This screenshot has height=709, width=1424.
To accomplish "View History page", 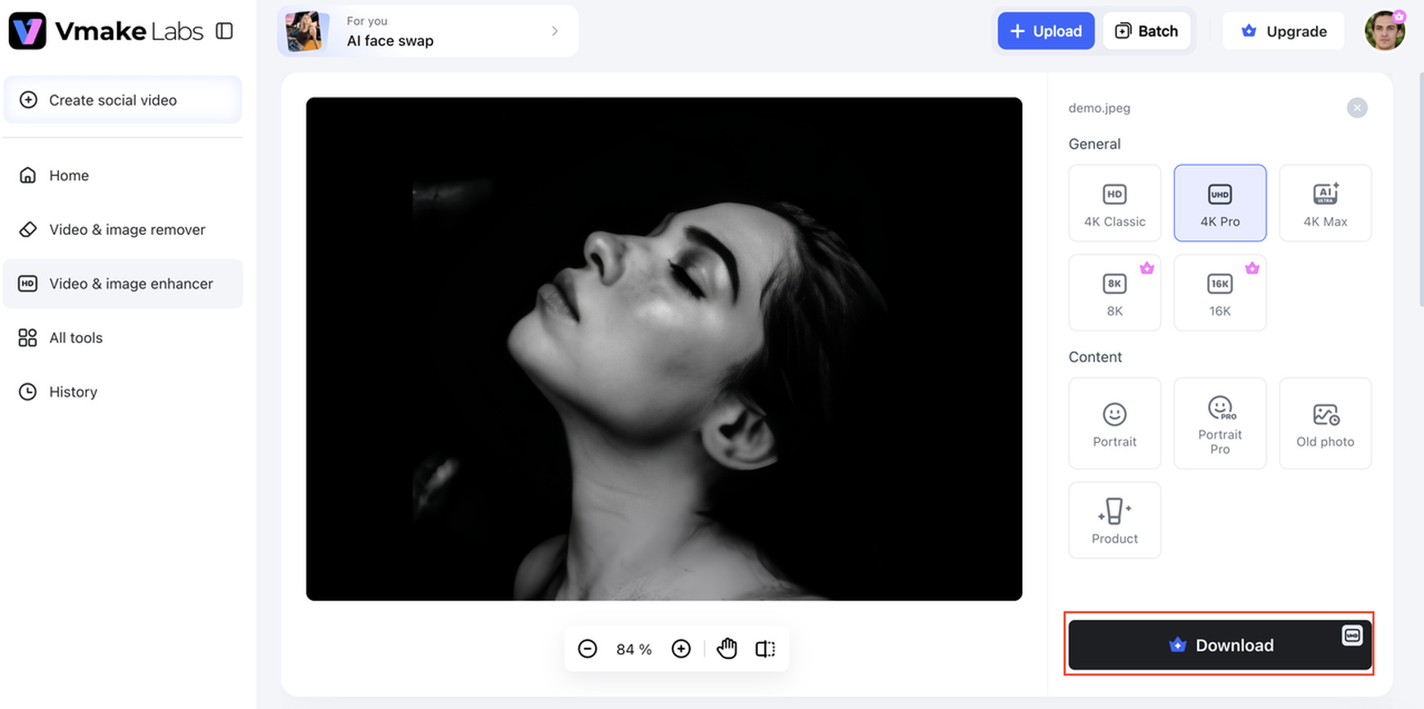I will click(123, 391).
